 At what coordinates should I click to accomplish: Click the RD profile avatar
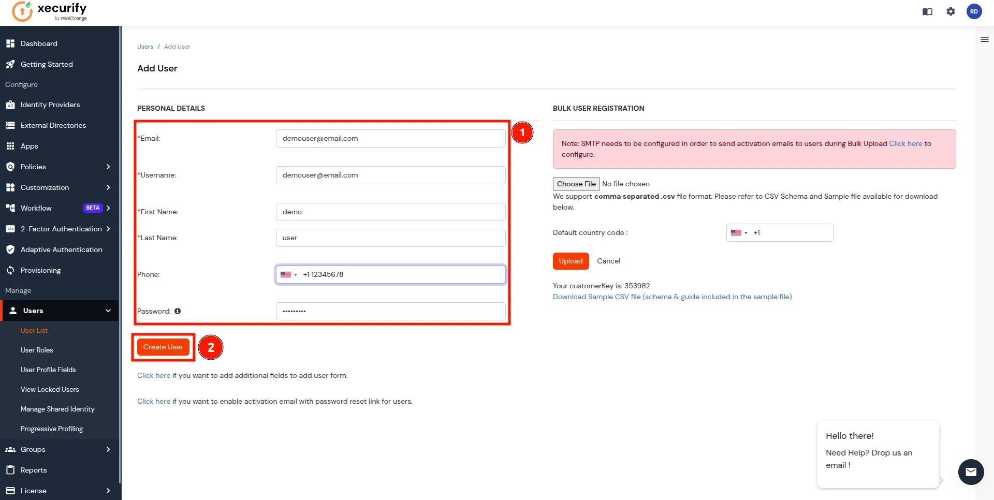[975, 11]
